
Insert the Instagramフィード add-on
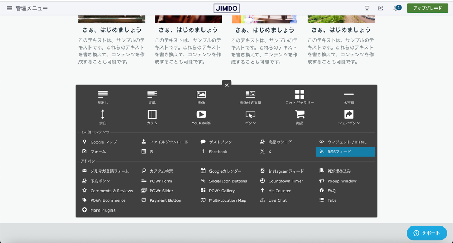tap(282, 171)
